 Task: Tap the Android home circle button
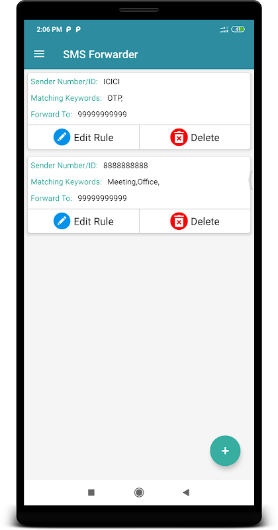[139, 492]
